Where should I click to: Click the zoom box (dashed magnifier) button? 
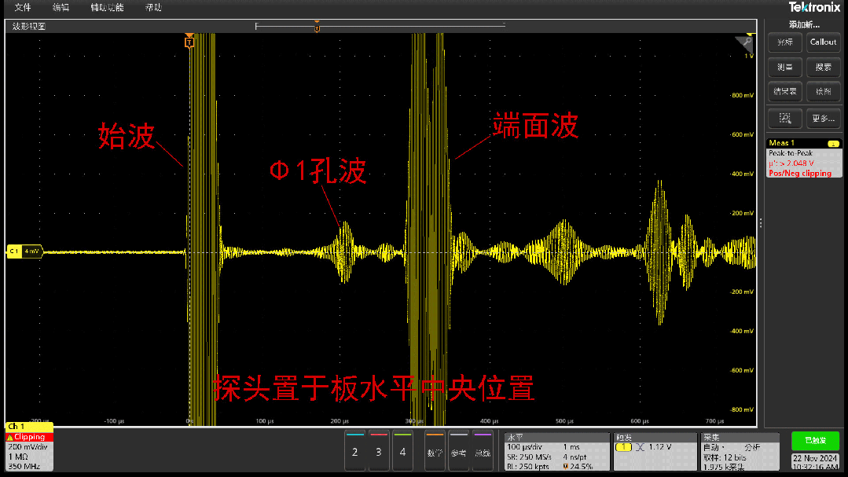click(x=784, y=119)
